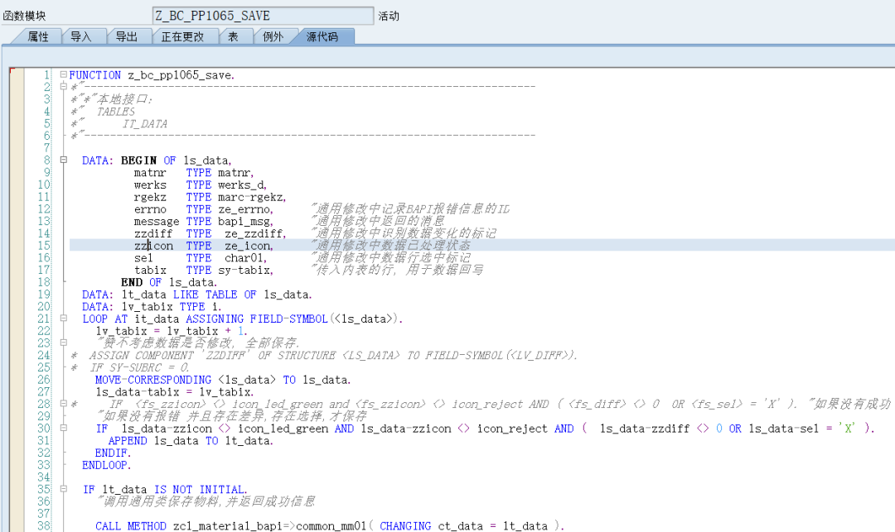895x532 pixels.
Task: Click the '活动' status label
Action: click(x=389, y=16)
